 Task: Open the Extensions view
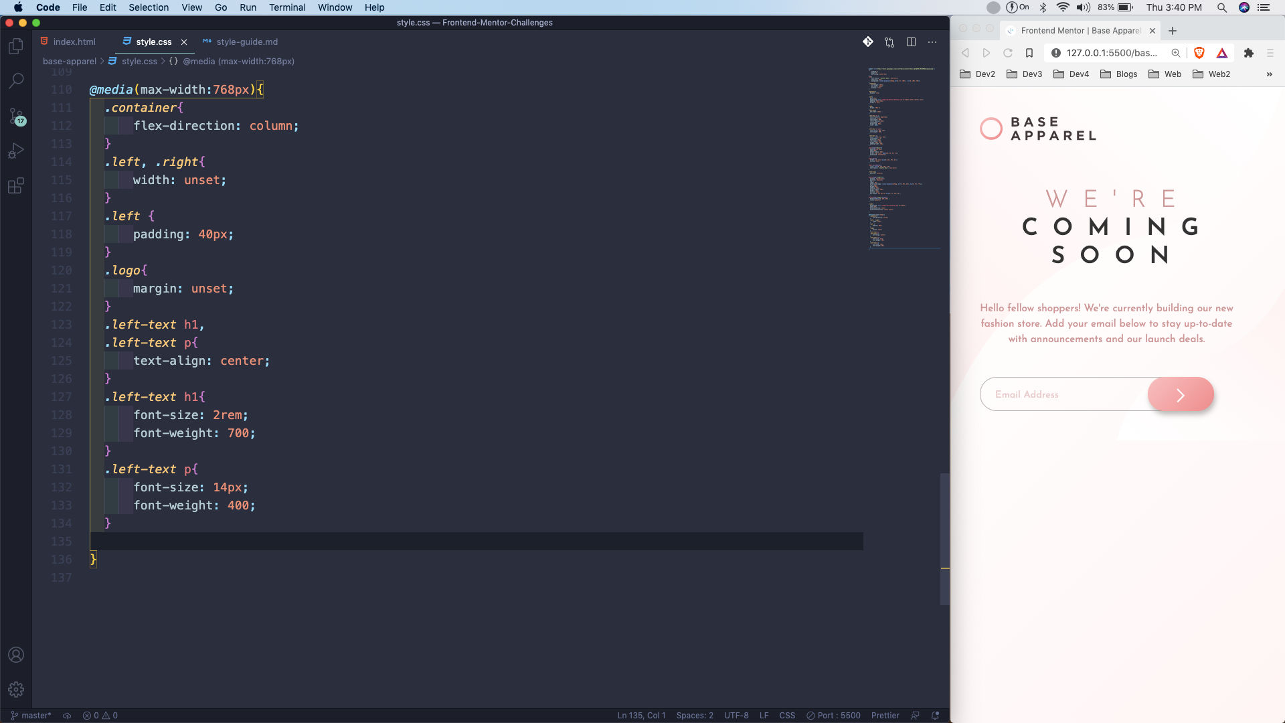tap(16, 185)
